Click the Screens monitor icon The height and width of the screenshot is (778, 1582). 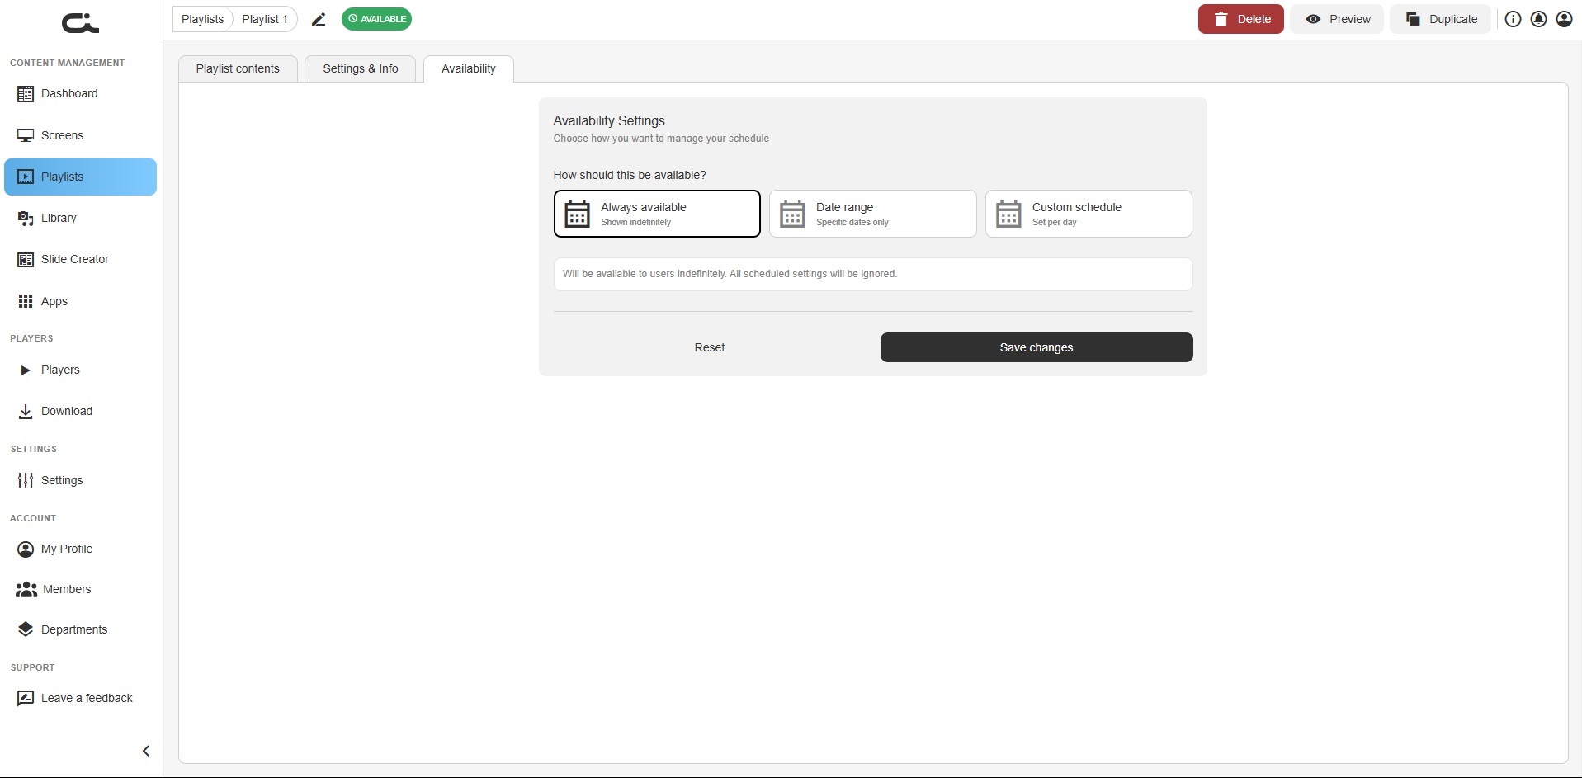coord(26,135)
